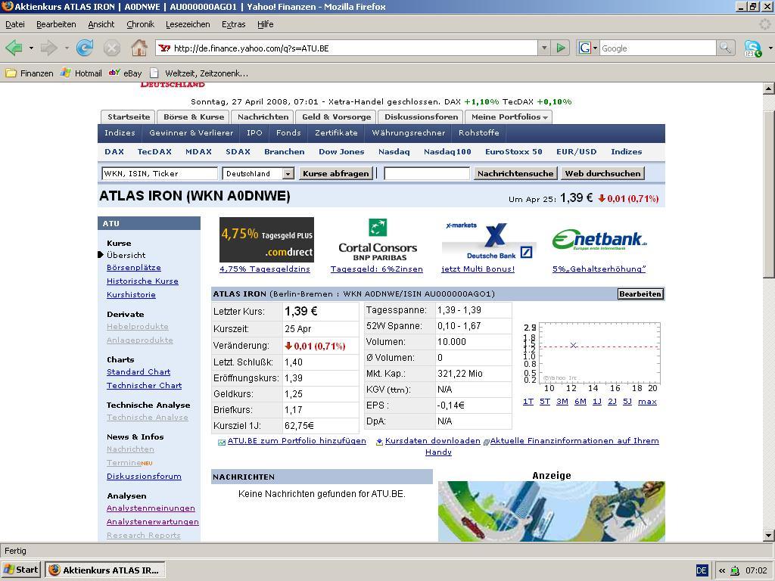This screenshot has width=775, height=581.
Task: Click the Firefox Reload page icon
Action: pos(85,48)
